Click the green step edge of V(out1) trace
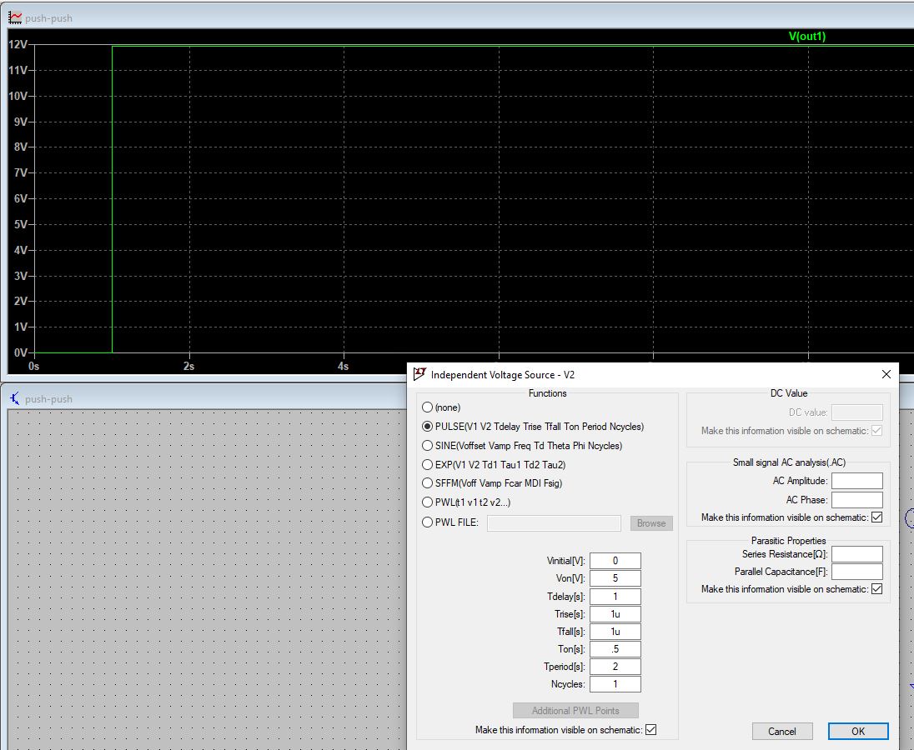This screenshot has height=750, width=914. click(x=112, y=198)
